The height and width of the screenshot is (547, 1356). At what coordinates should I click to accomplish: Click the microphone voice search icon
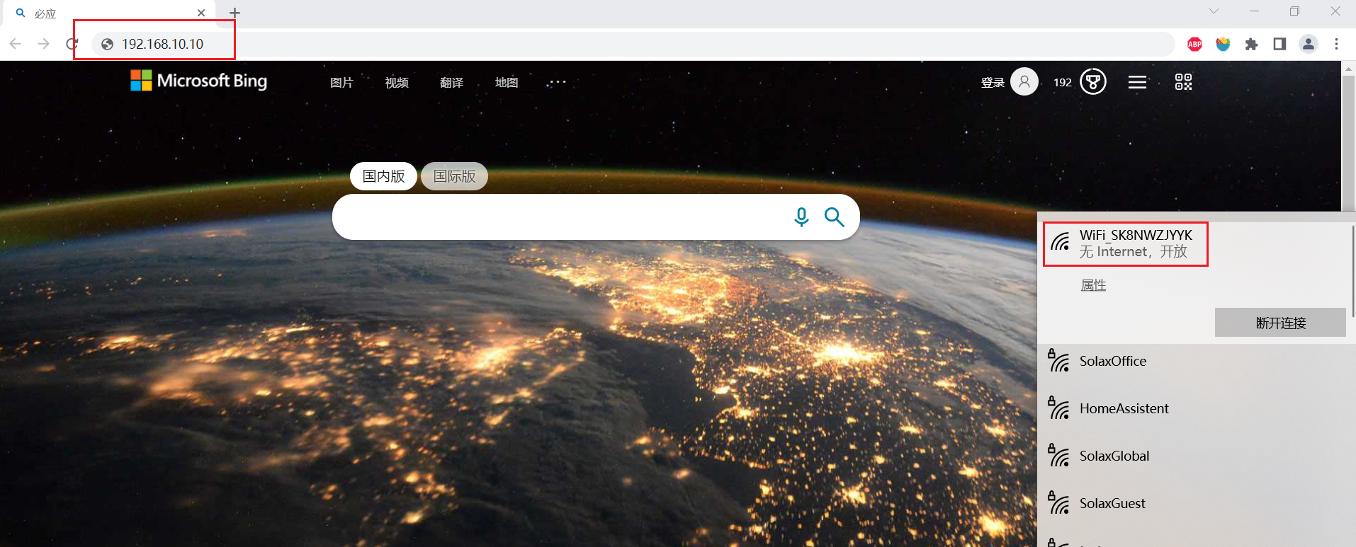(x=801, y=217)
